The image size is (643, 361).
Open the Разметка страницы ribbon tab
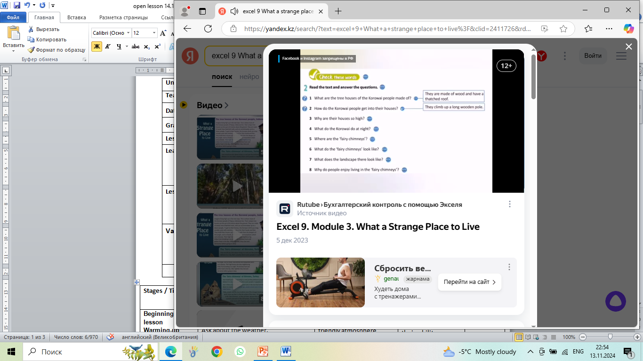pyautogui.click(x=123, y=17)
